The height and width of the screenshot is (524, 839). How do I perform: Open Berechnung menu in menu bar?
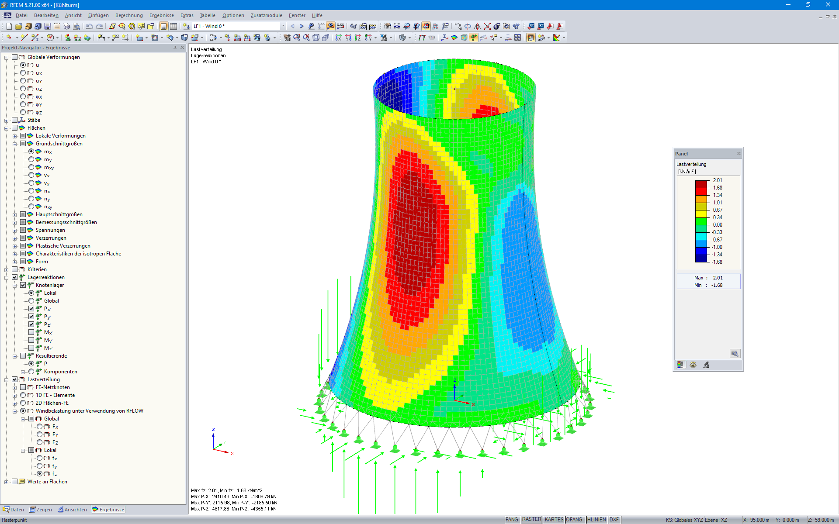pos(128,15)
